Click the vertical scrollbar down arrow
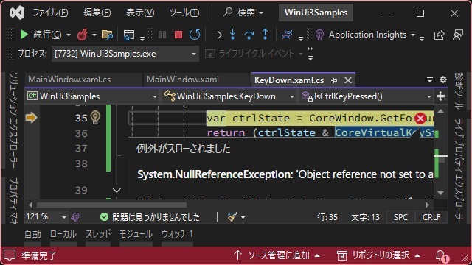The image size is (472, 265). click(441, 193)
